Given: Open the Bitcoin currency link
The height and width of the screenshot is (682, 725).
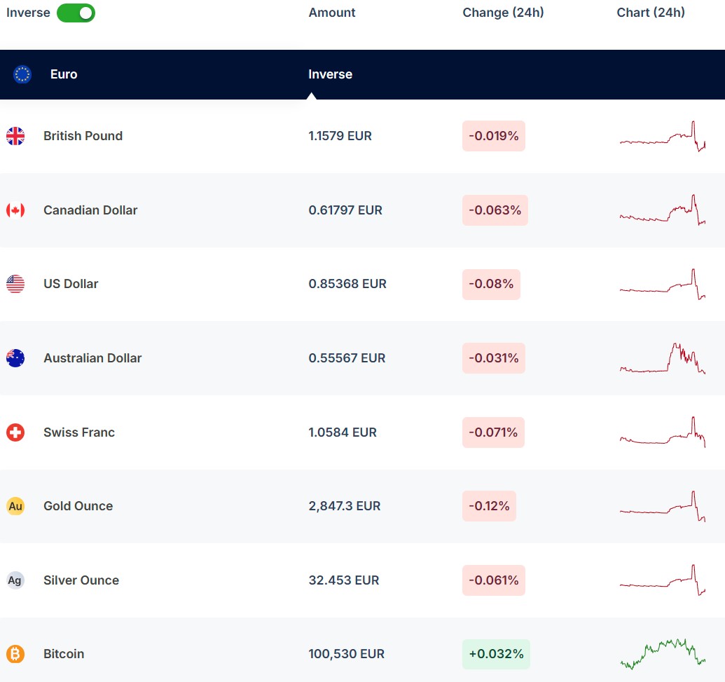Looking at the screenshot, I should (x=64, y=654).
